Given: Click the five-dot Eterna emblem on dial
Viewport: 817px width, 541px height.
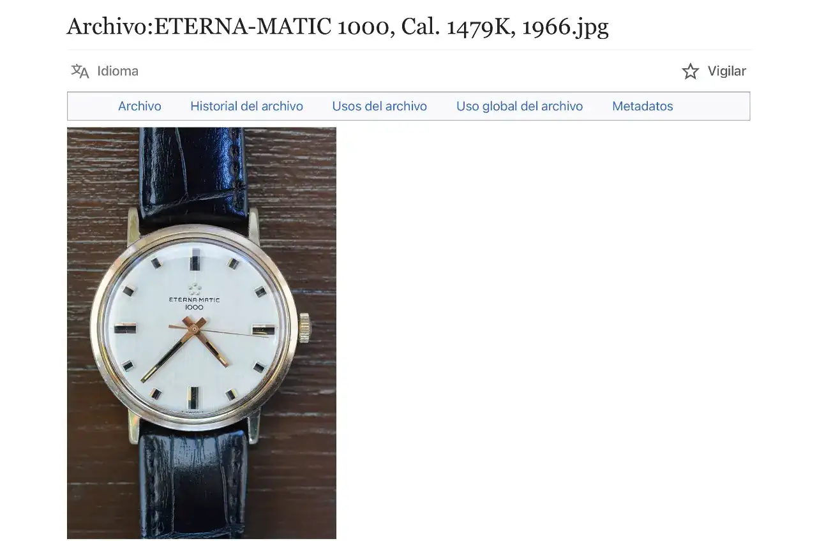Looking at the screenshot, I should (194, 288).
